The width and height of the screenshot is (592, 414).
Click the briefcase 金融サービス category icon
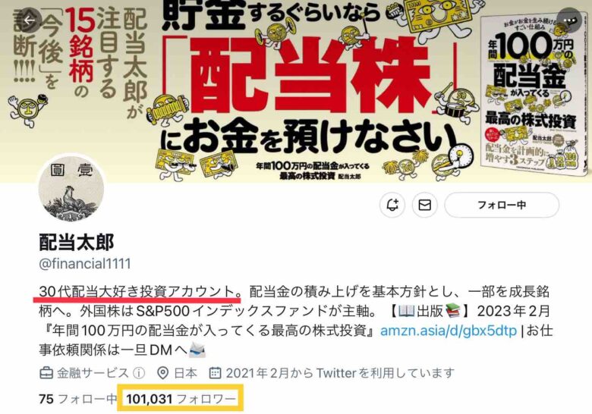[46, 373]
